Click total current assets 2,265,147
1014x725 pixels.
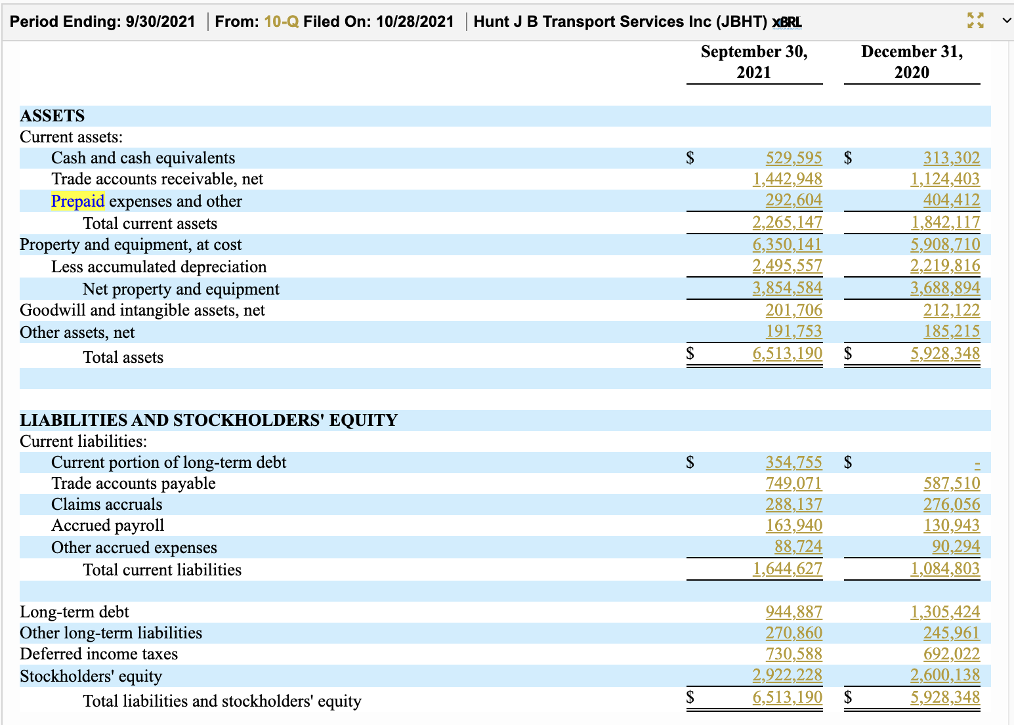click(787, 222)
